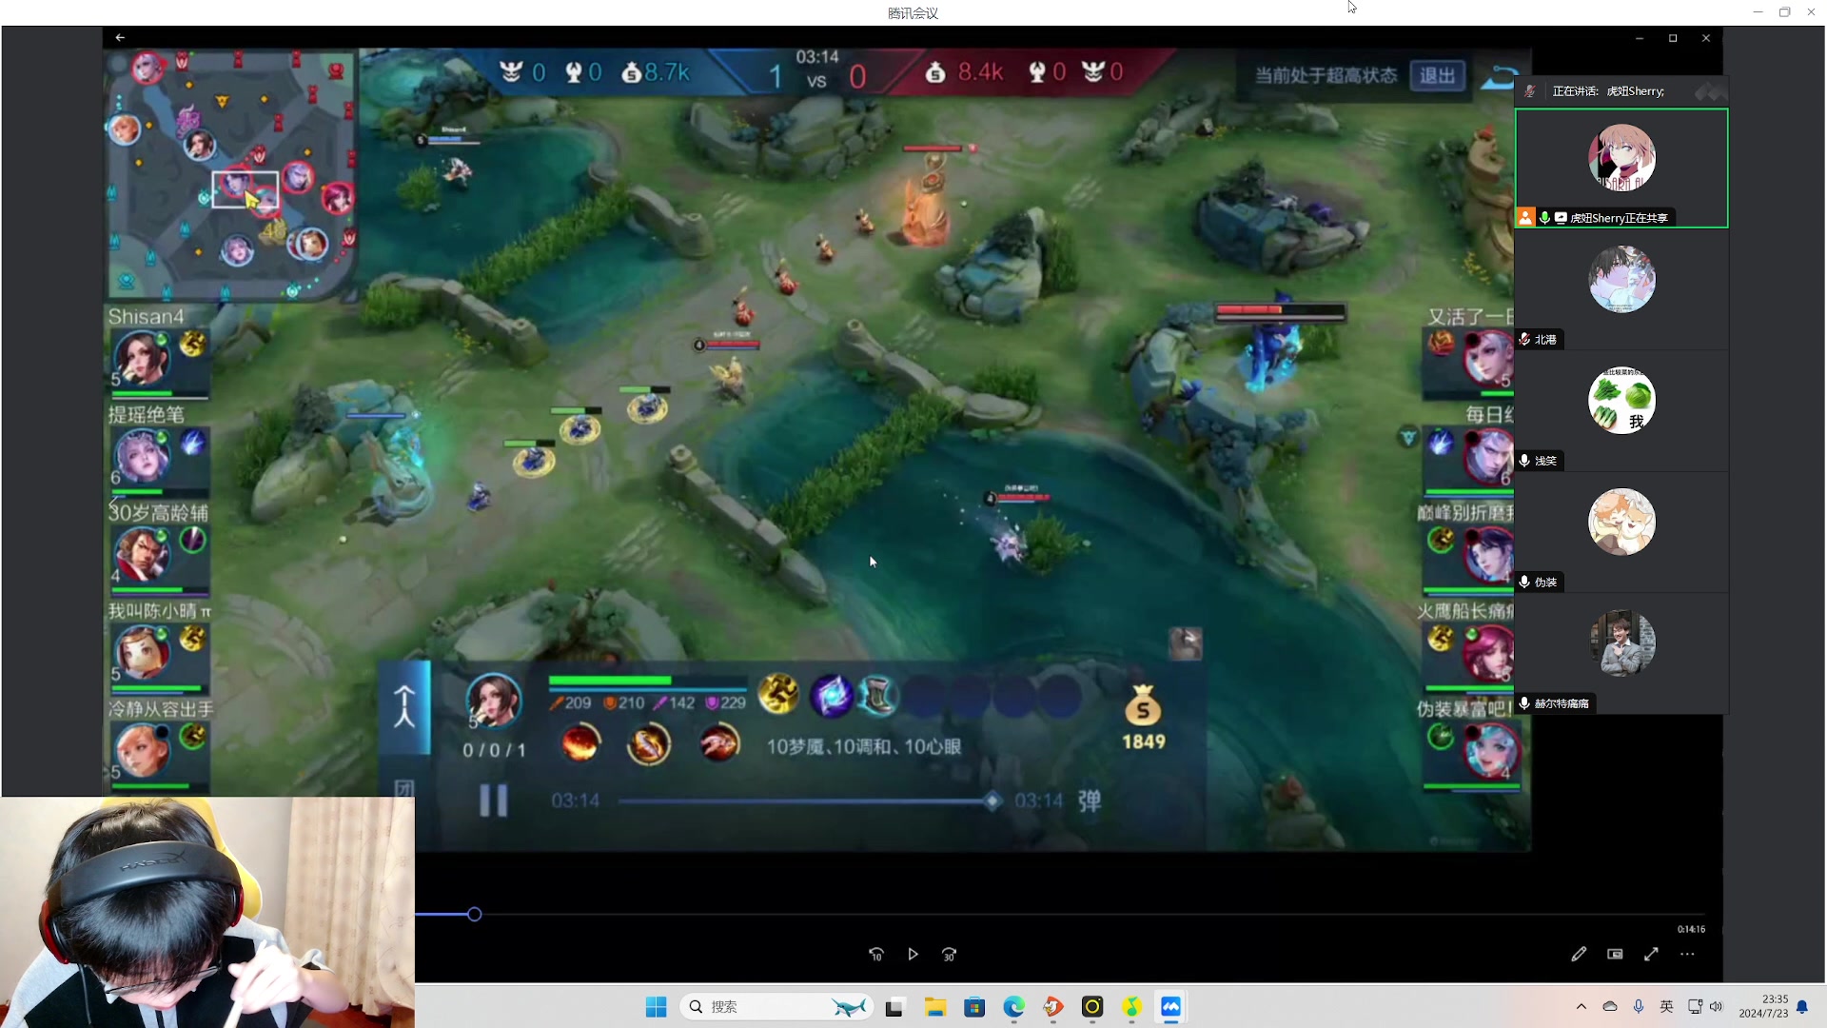Pause the in-game replay
The width and height of the screenshot is (1827, 1028).
pos(493,801)
